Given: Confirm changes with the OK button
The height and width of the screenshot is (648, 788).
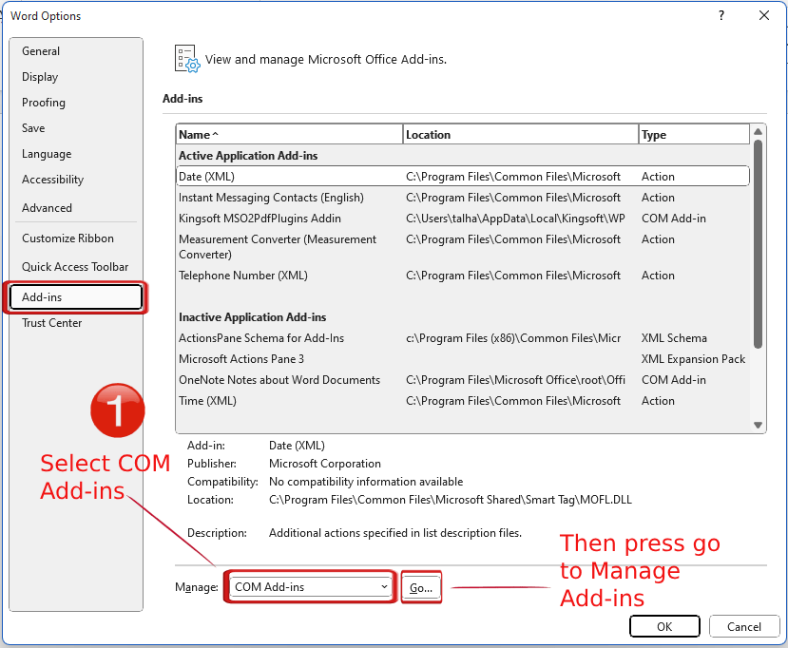Looking at the screenshot, I should coord(664,626).
